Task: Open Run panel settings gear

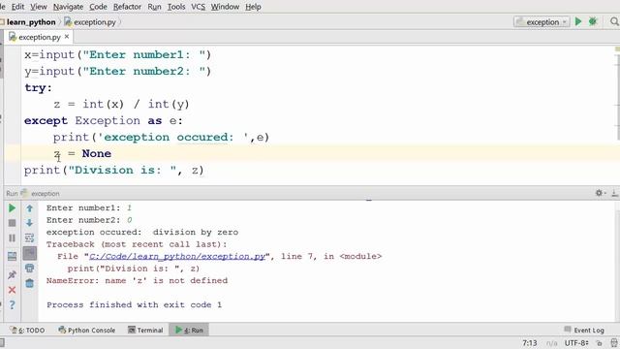Action: [600, 193]
